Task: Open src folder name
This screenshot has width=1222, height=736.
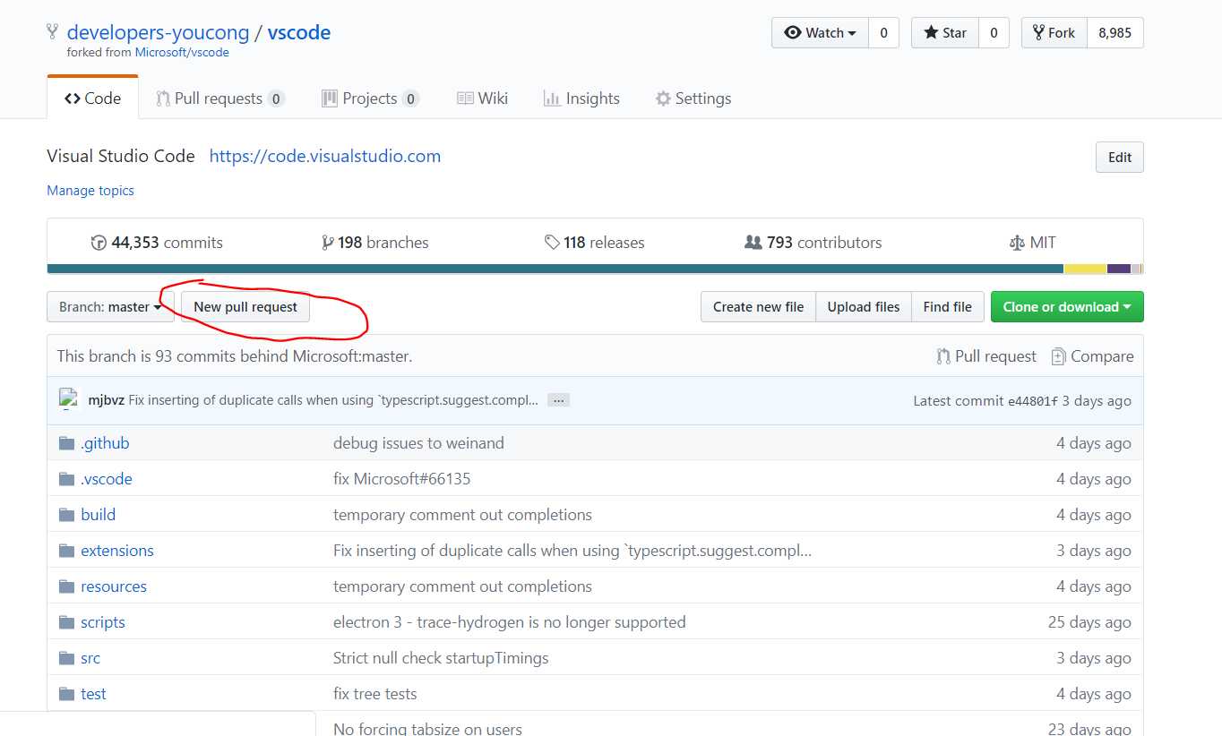Action: point(90,658)
